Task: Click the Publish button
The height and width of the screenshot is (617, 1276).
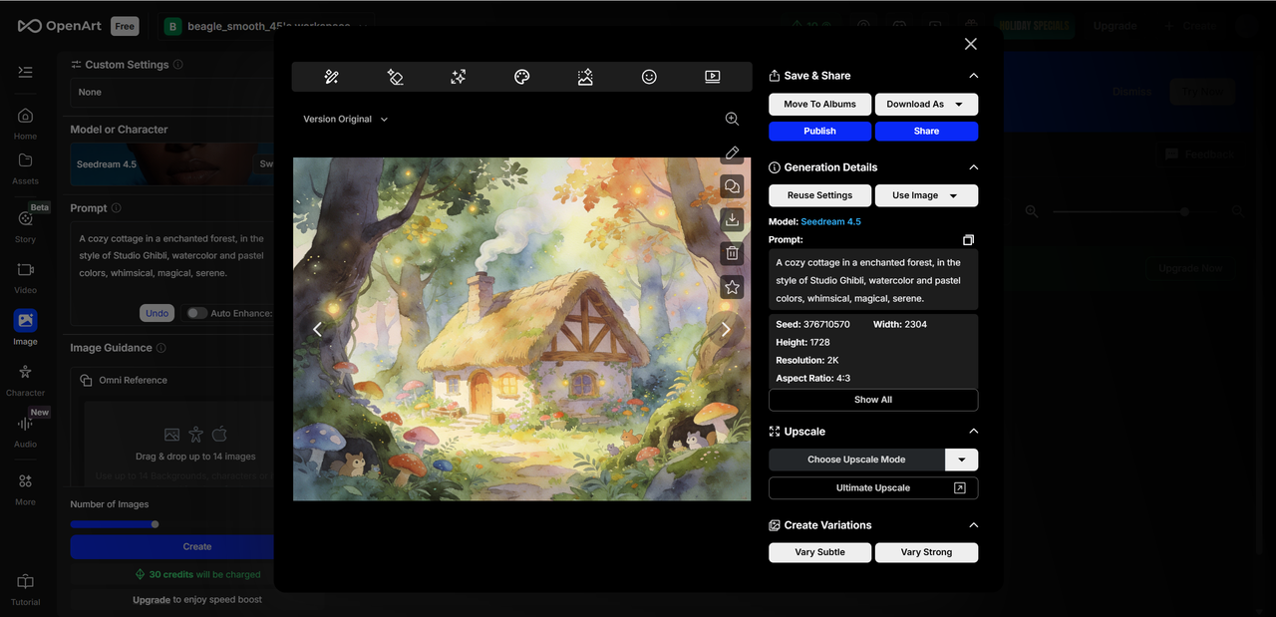Action: pyautogui.click(x=819, y=132)
